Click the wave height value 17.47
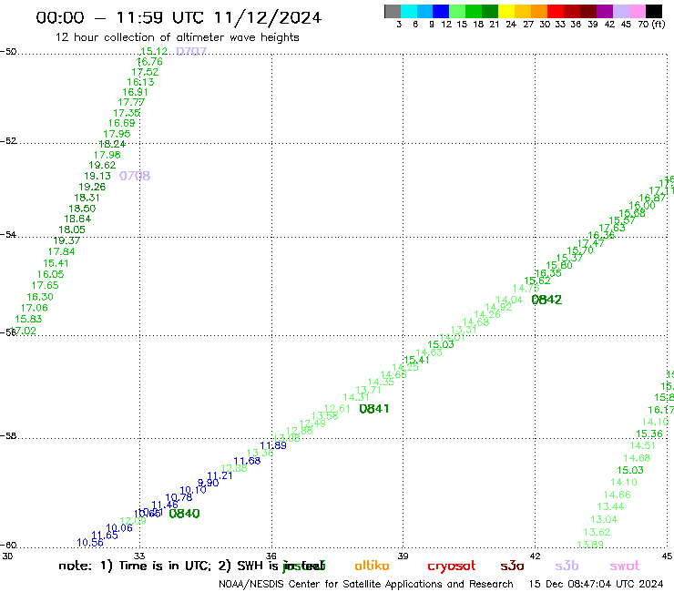Viewport: 674px width, 592px height. 590,244
